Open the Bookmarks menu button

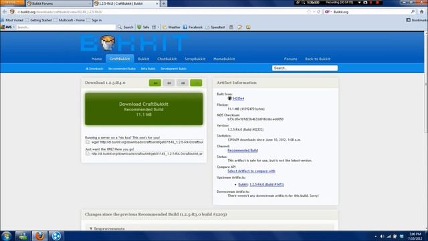417,20
